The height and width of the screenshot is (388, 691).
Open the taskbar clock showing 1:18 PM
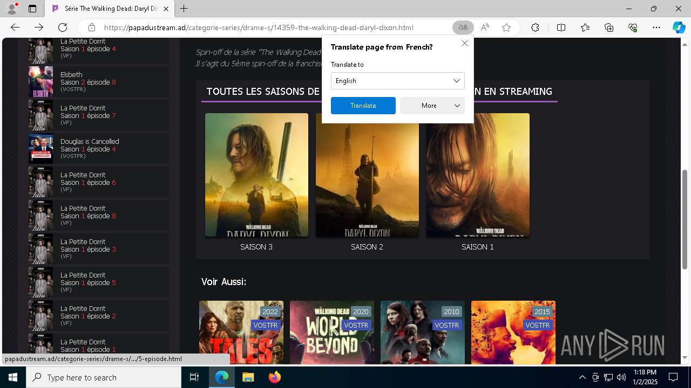(x=645, y=377)
